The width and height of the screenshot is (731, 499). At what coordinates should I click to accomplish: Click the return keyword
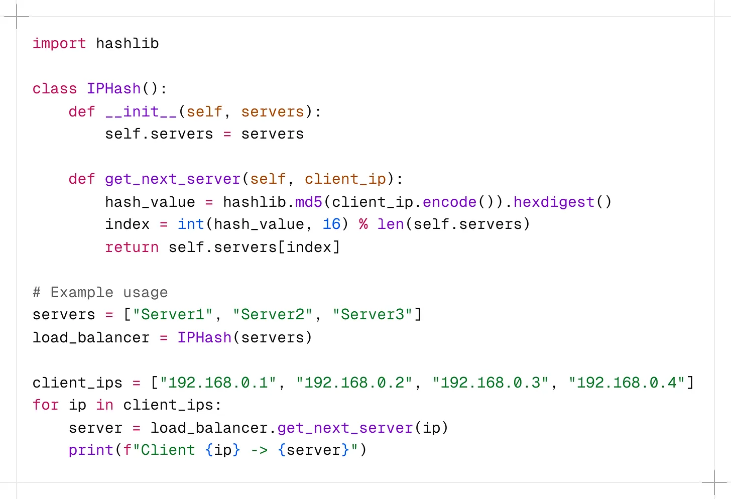coord(132,247)
